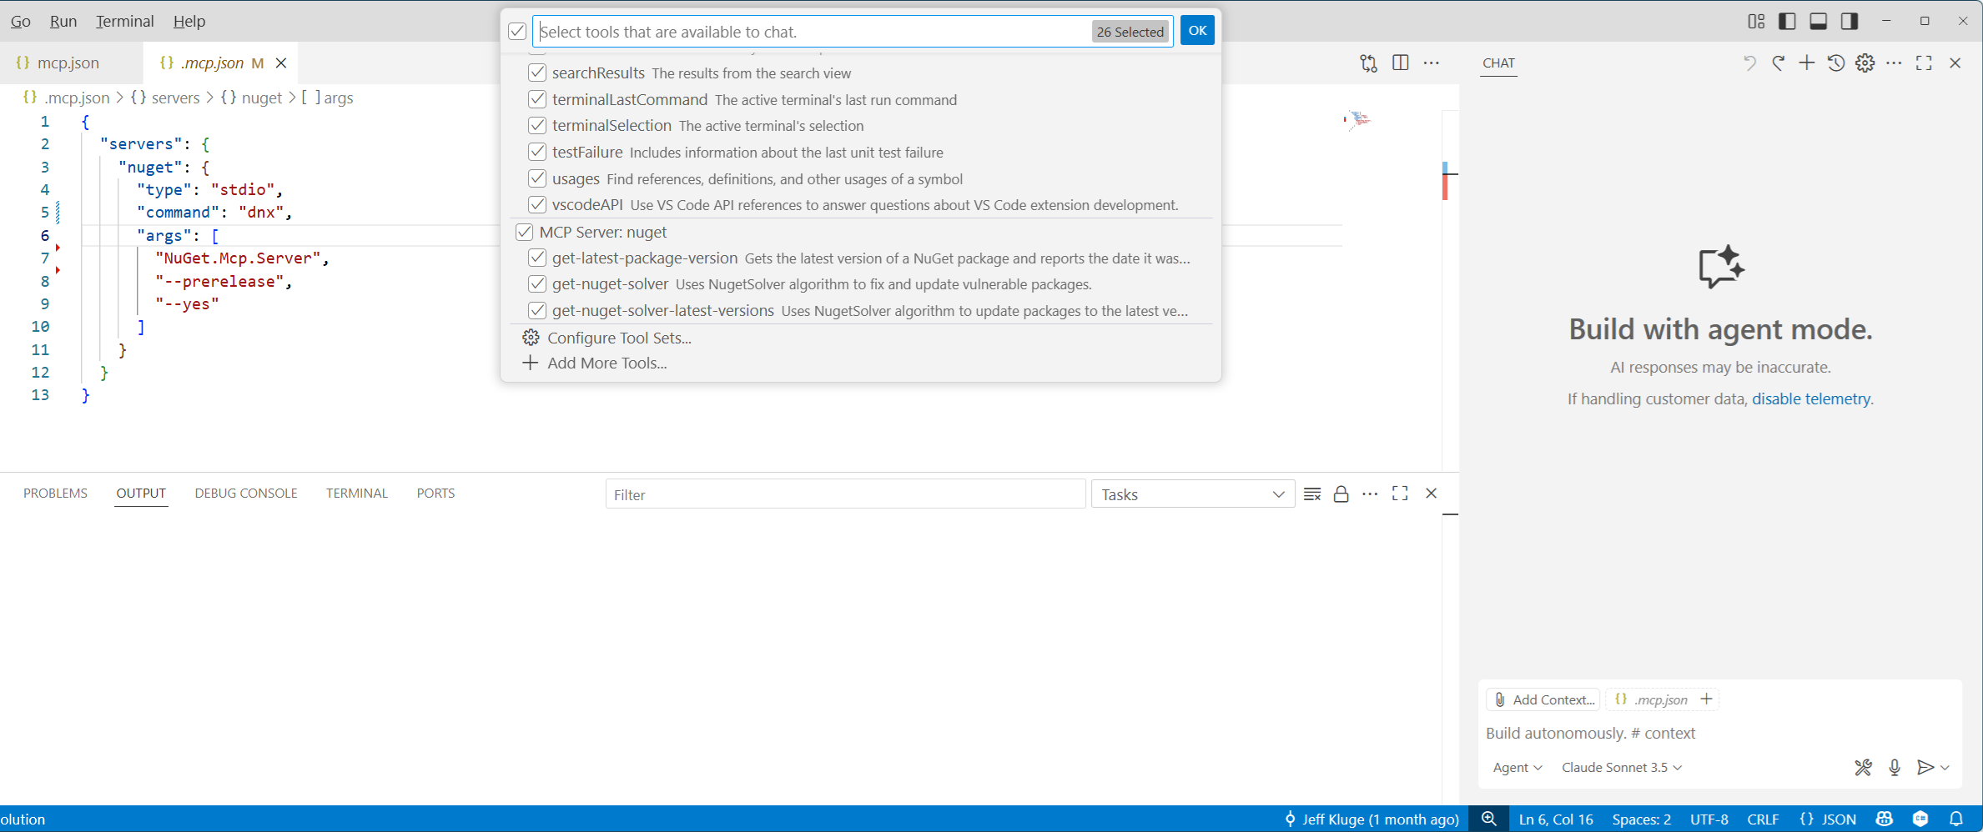
Task: Close the chat panel
Action: click(1955, 63)
